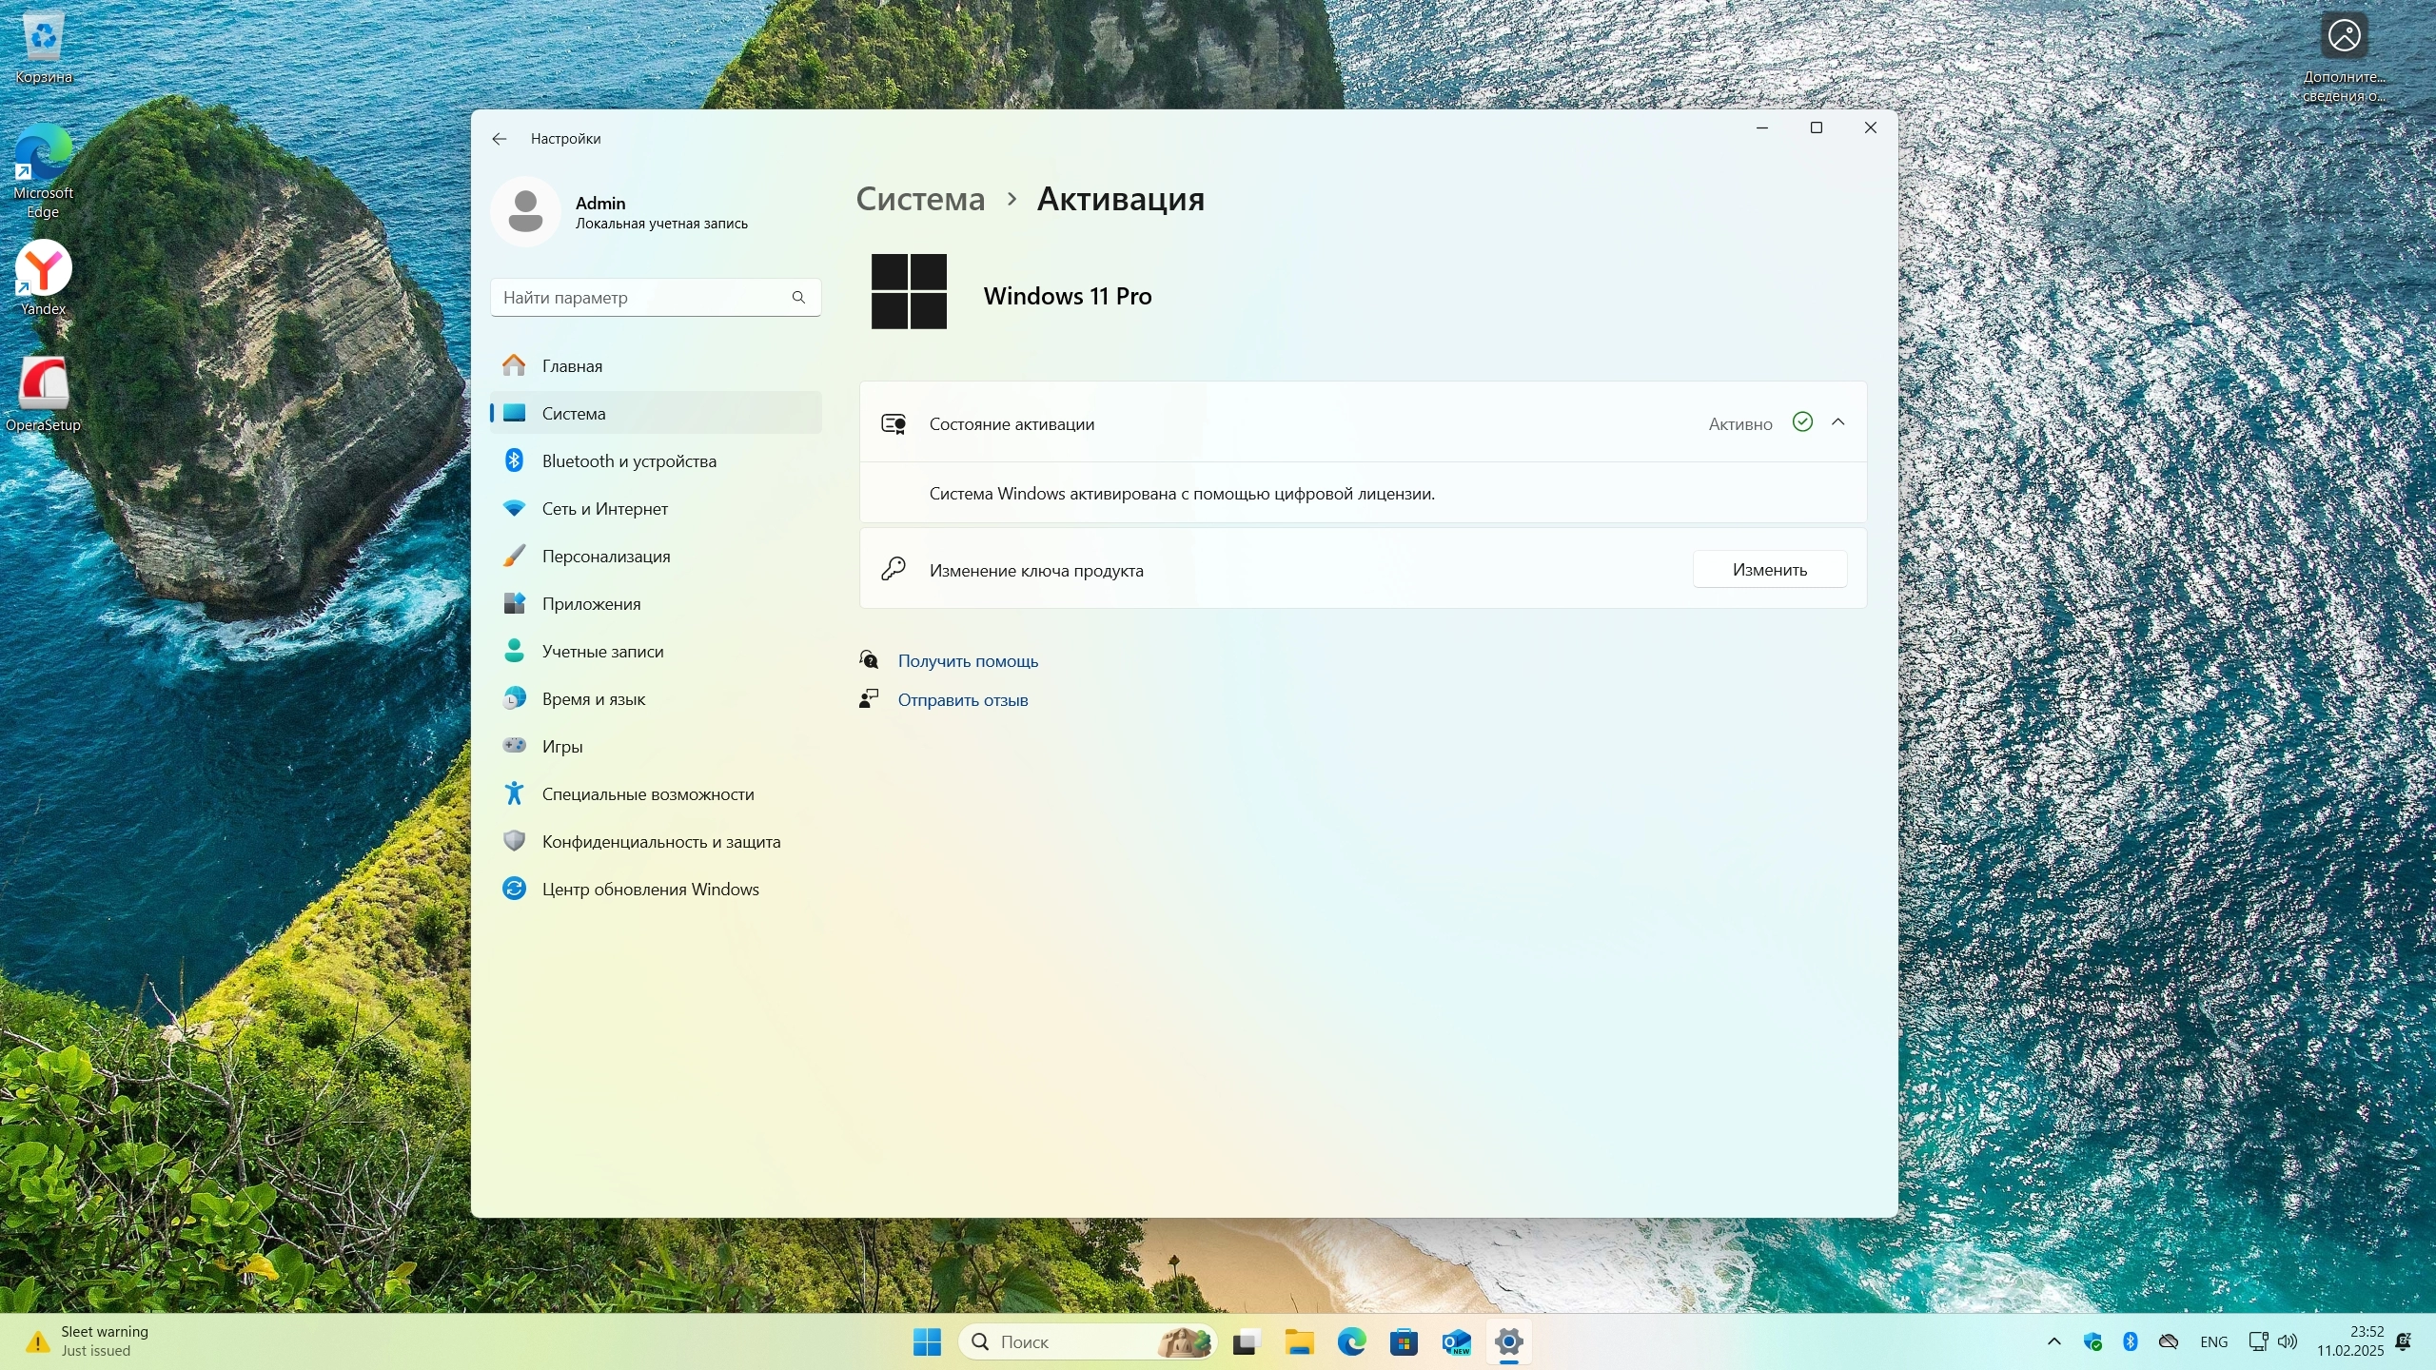Click Система breadcrumb link
This screenshot has height=1370, width=2436.
[920, 199]
